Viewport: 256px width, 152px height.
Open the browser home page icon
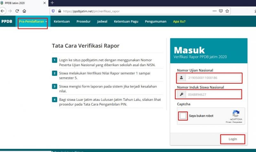click(x=24, y=11)
